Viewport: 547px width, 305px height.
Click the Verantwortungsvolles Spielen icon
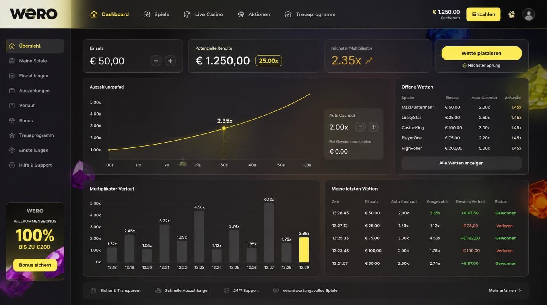tap(276, 290)
